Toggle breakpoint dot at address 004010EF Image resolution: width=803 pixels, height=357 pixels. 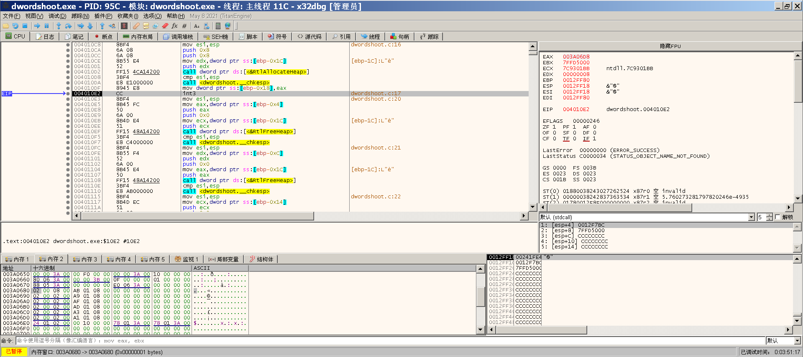[x=68, y=132]
